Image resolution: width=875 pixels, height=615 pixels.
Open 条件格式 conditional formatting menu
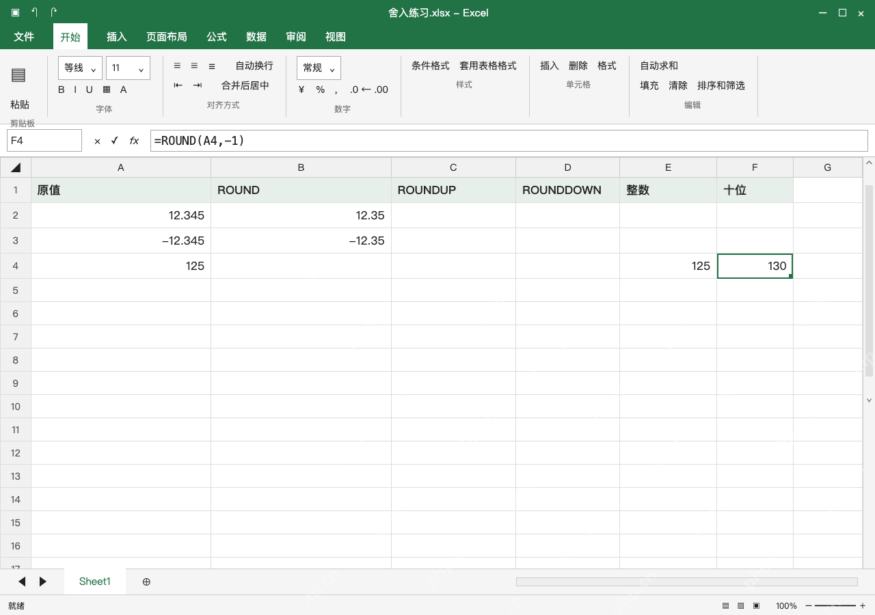(x=431, y=66)
